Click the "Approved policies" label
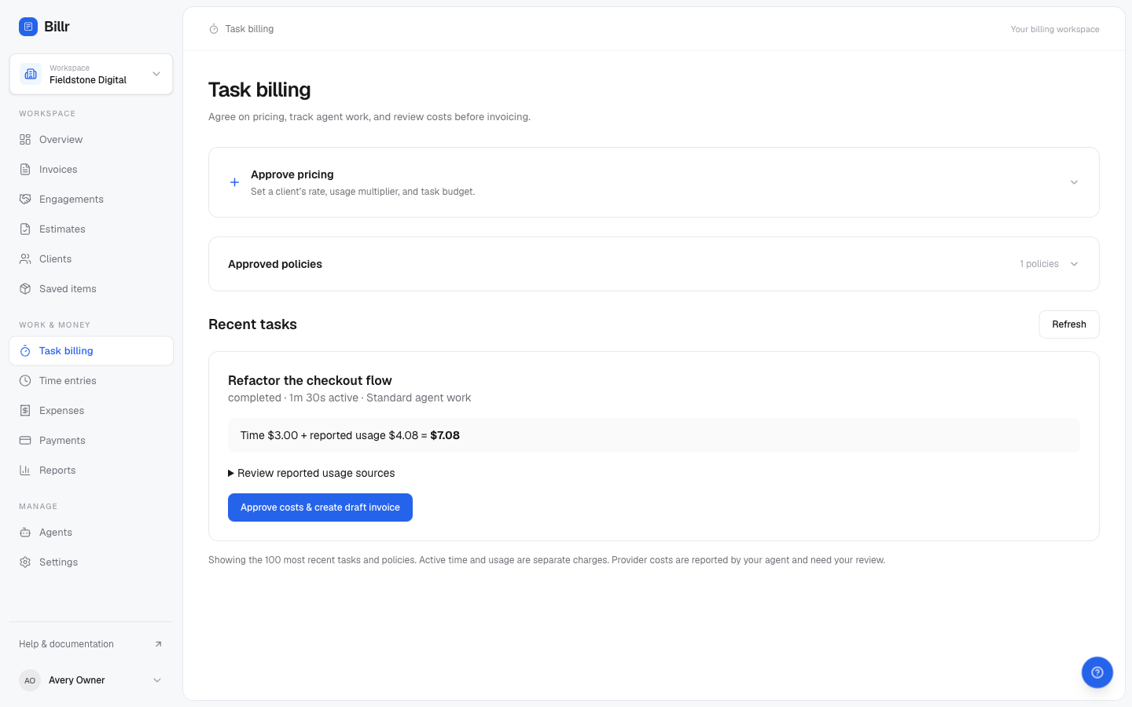The height and width of the screenshot is (707, 1132). point(275,264)
